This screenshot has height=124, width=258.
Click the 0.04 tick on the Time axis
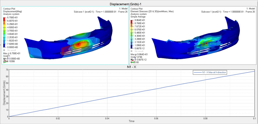click(x=107, y=118)
